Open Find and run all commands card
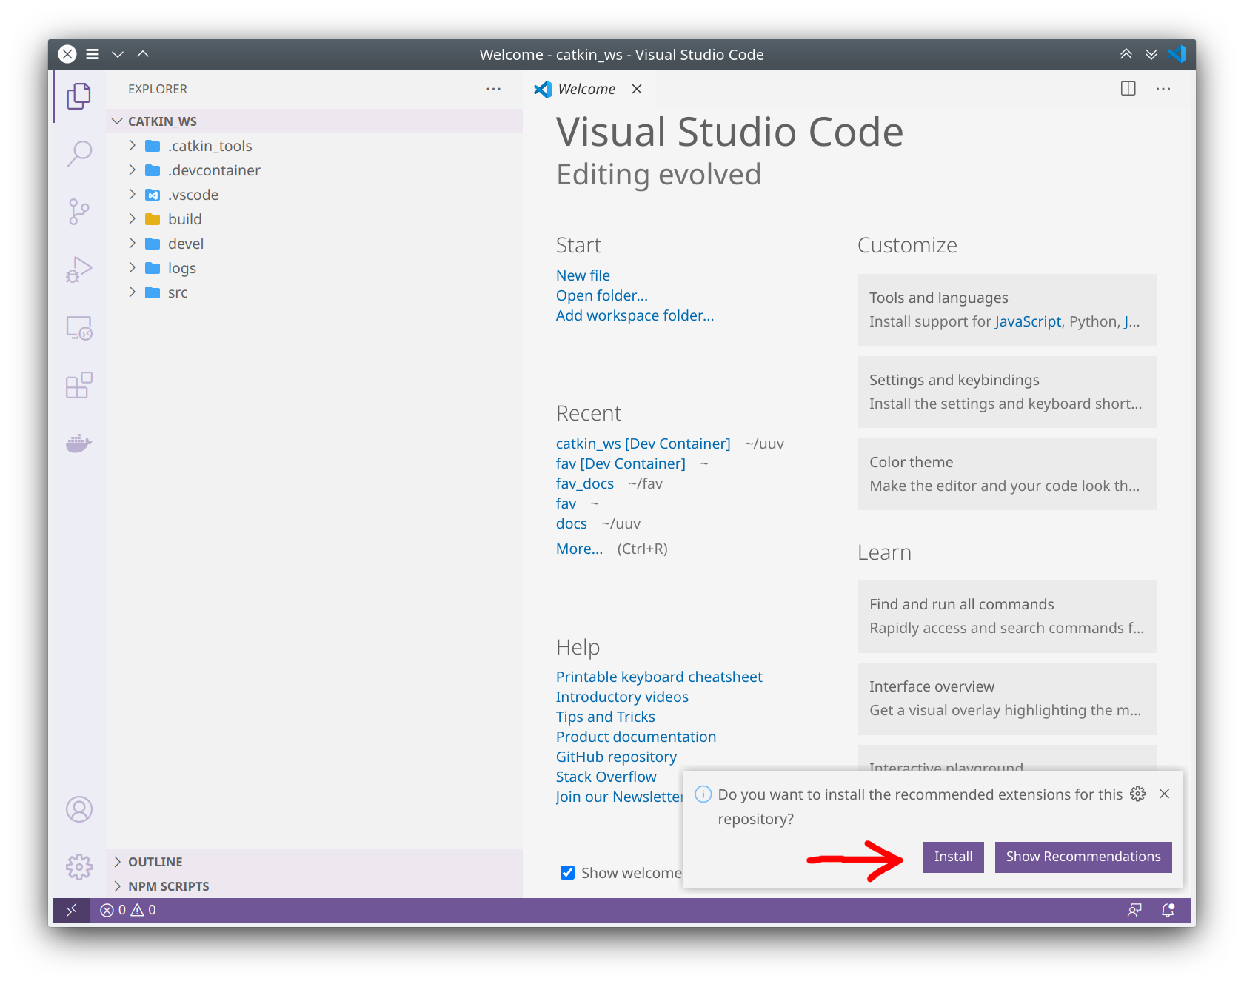Image resolution: width=1244 pixels, height=984 pixels. [1007, 616]
